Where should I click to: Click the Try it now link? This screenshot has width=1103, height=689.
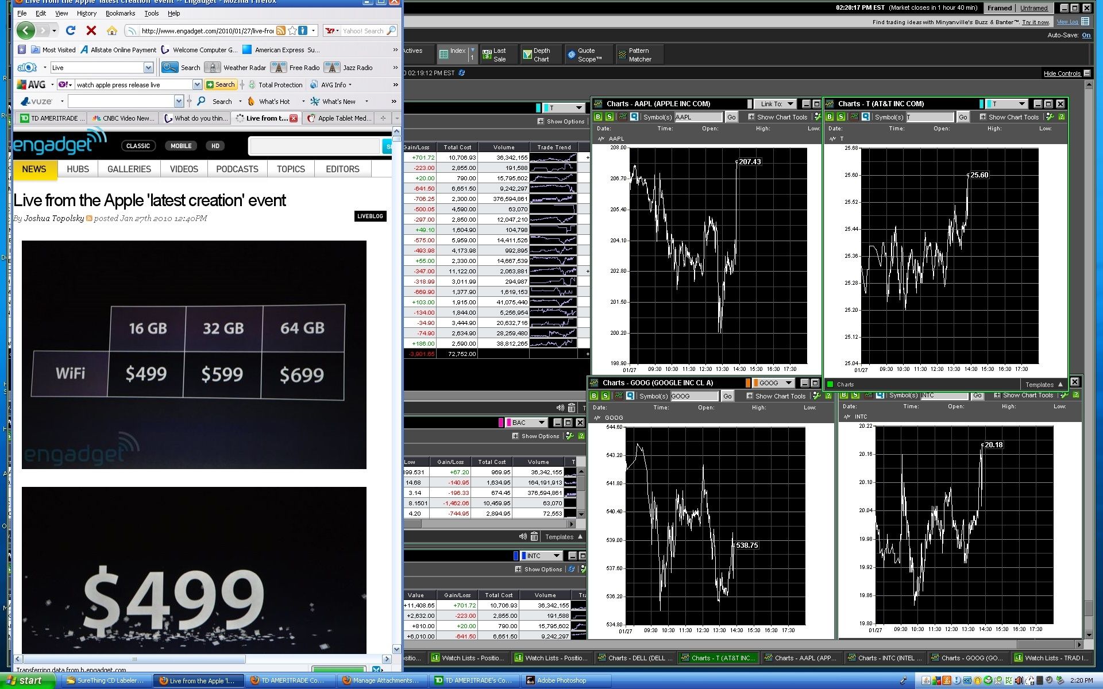tap(1035, 22)
